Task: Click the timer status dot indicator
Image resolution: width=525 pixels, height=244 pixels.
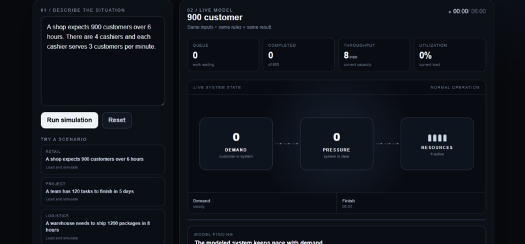Action: point(449,12)
